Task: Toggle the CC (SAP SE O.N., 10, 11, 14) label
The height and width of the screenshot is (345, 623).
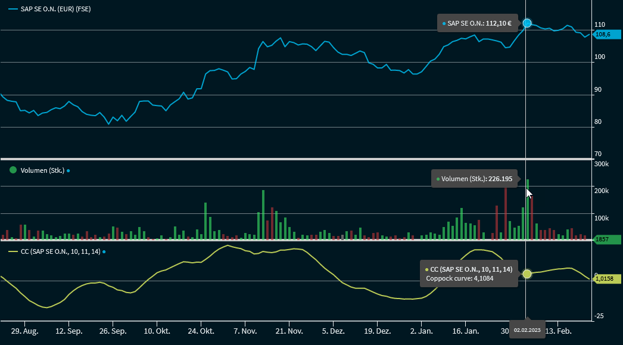Action: 60,252
